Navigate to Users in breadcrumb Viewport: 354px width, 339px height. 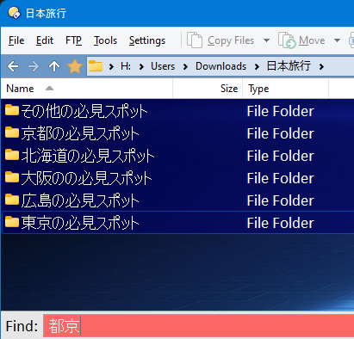tap(163, 66)
